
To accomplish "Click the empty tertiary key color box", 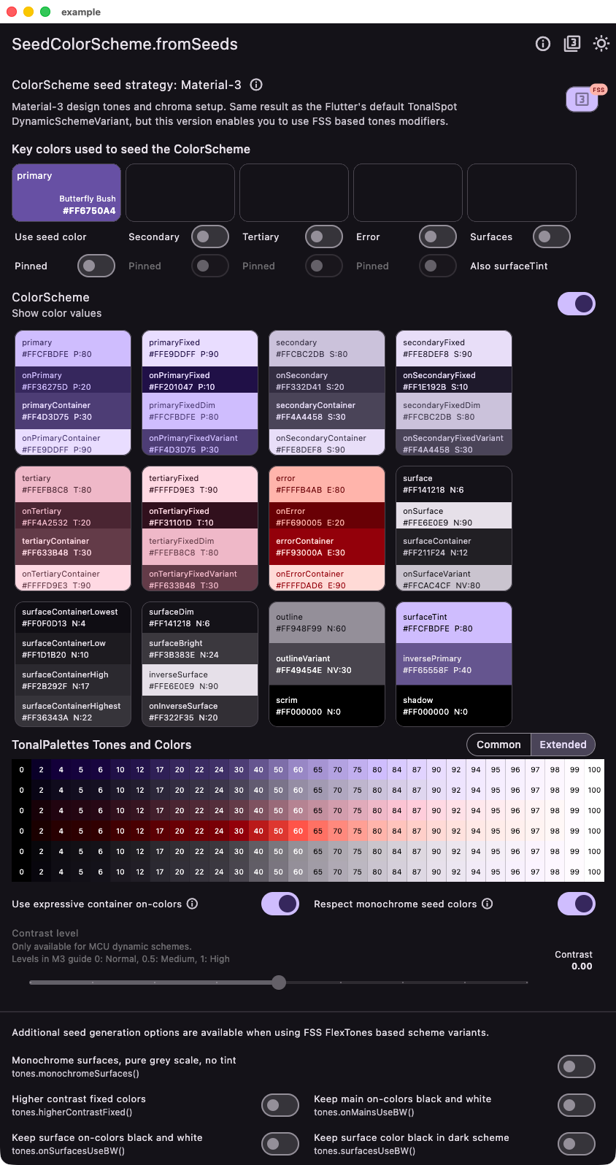I will click(294, 193).
